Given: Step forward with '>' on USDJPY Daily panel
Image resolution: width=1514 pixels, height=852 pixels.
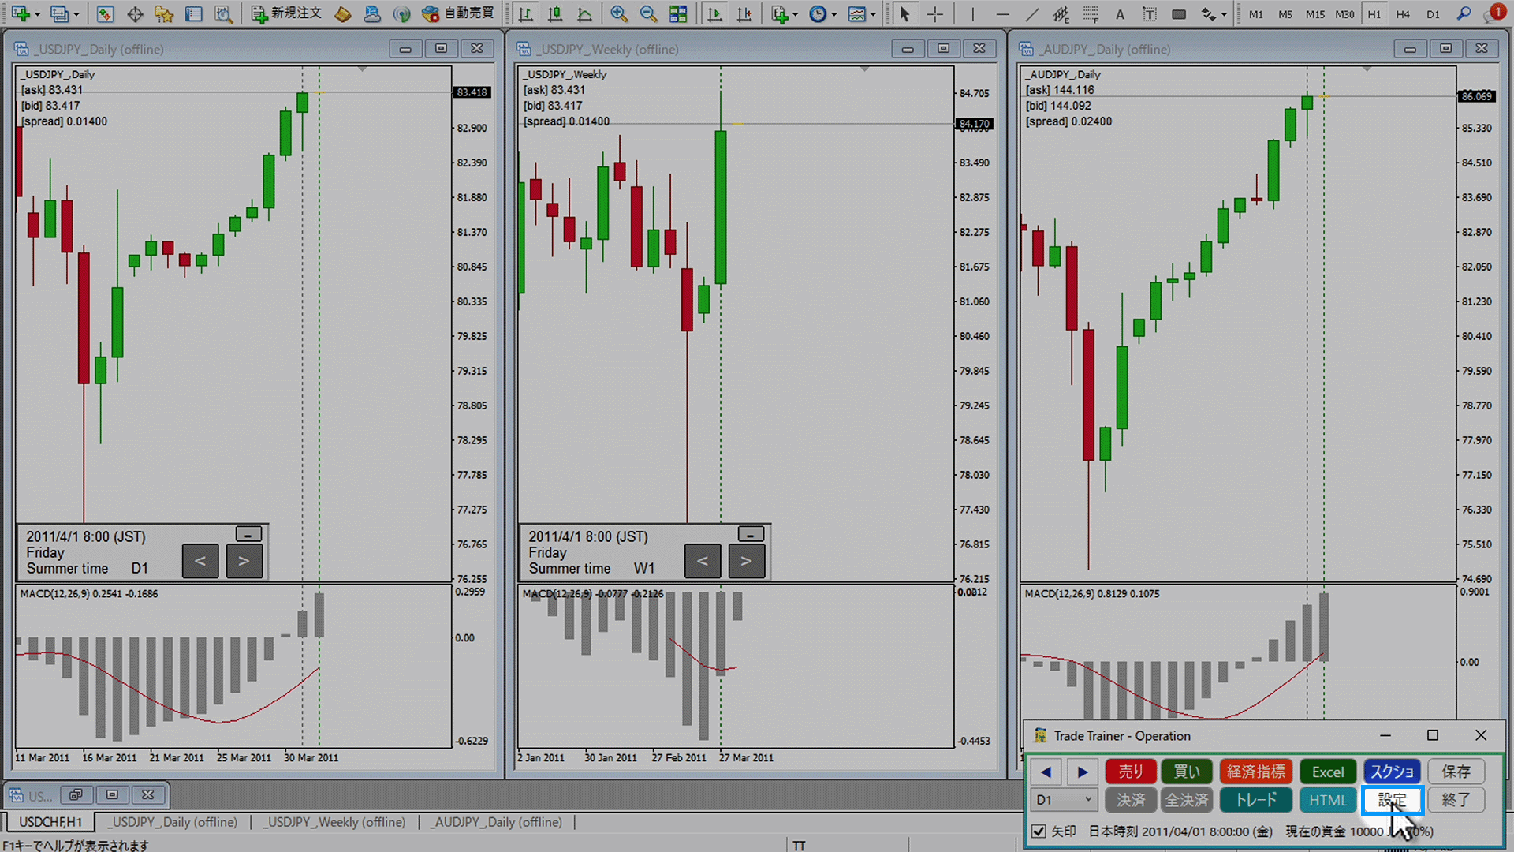Looking at the screenshot, I should [x=244, y=561].
